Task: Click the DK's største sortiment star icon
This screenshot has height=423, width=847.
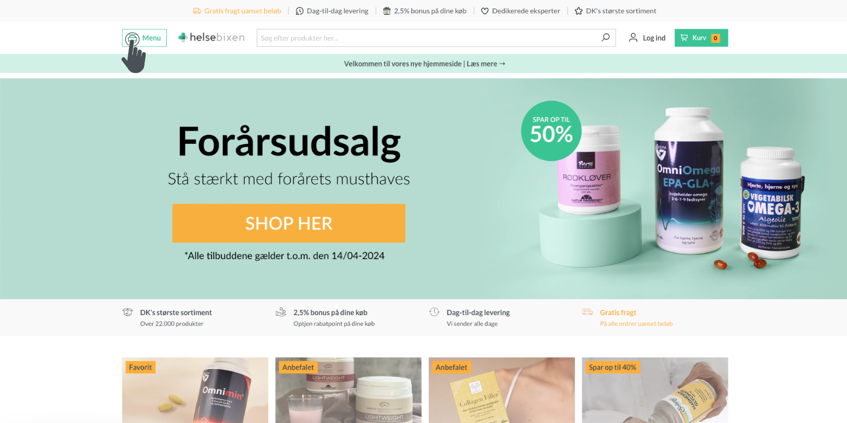Action: (x=579, y=11)
